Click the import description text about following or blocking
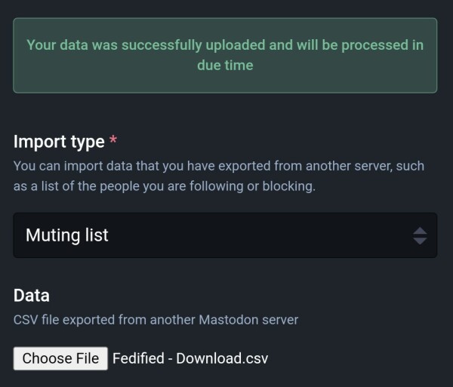The width and height of the screenshot is (453, 387). click(x=219, y=176)
